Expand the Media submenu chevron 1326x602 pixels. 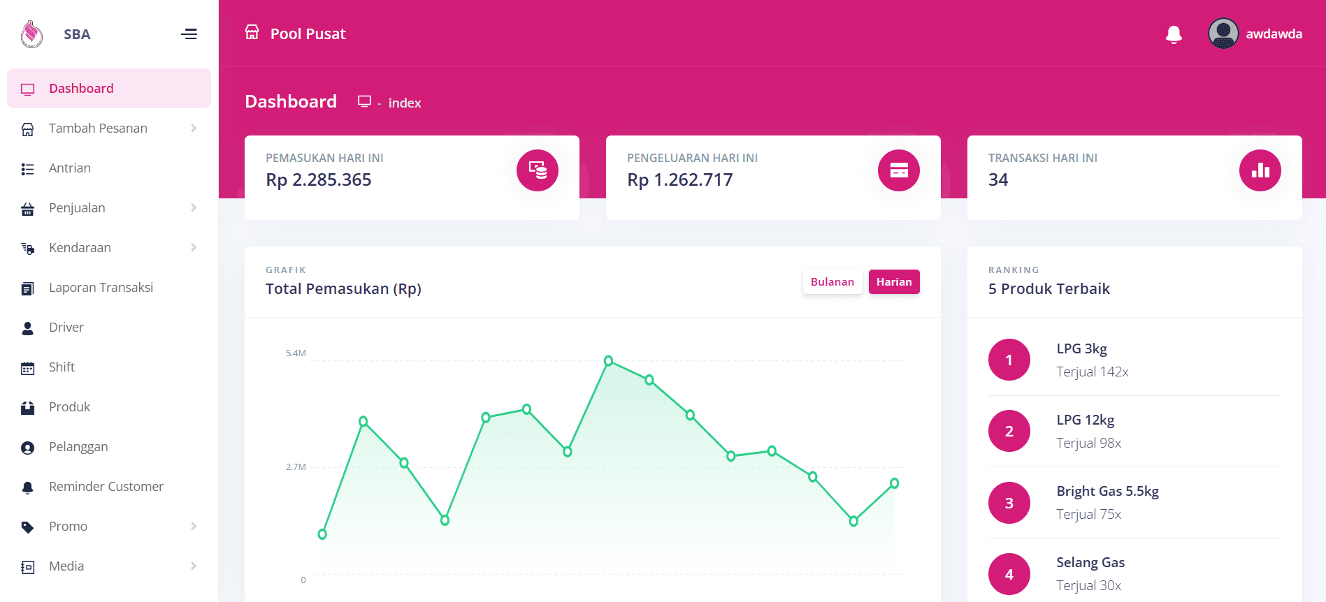(194, 566)
